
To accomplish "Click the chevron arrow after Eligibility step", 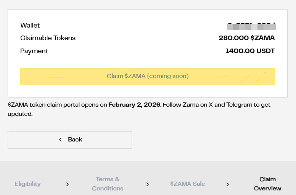I will [68, 184].
